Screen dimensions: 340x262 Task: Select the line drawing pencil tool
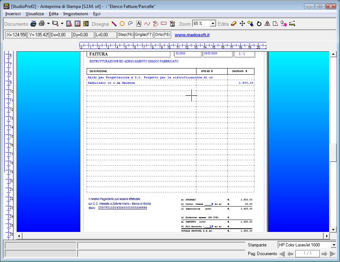114,24
